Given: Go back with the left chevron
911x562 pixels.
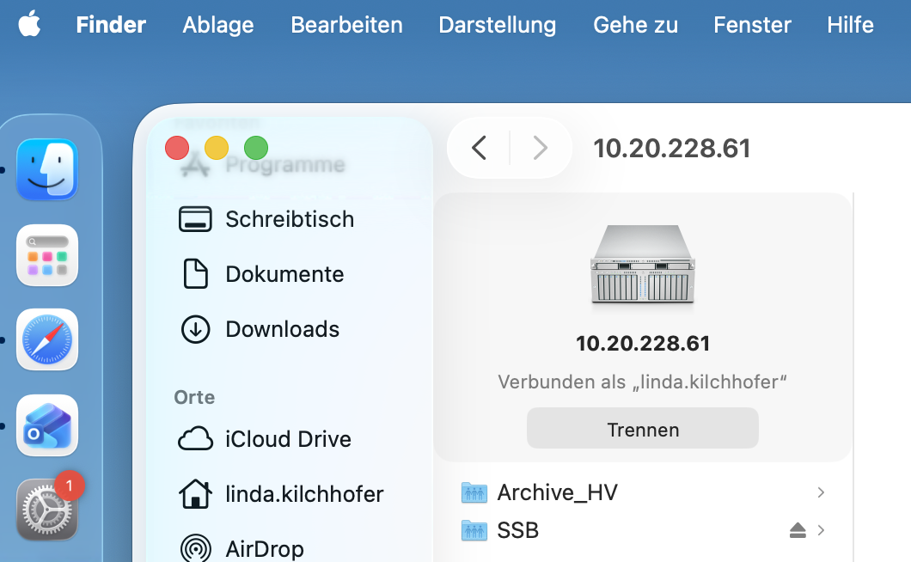Looking at the screenshot, I should pos(480,148).
